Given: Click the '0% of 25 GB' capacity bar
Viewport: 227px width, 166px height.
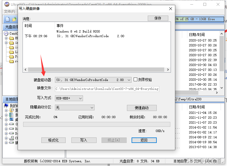Looking at the screenshot, I should coord(200,19).
